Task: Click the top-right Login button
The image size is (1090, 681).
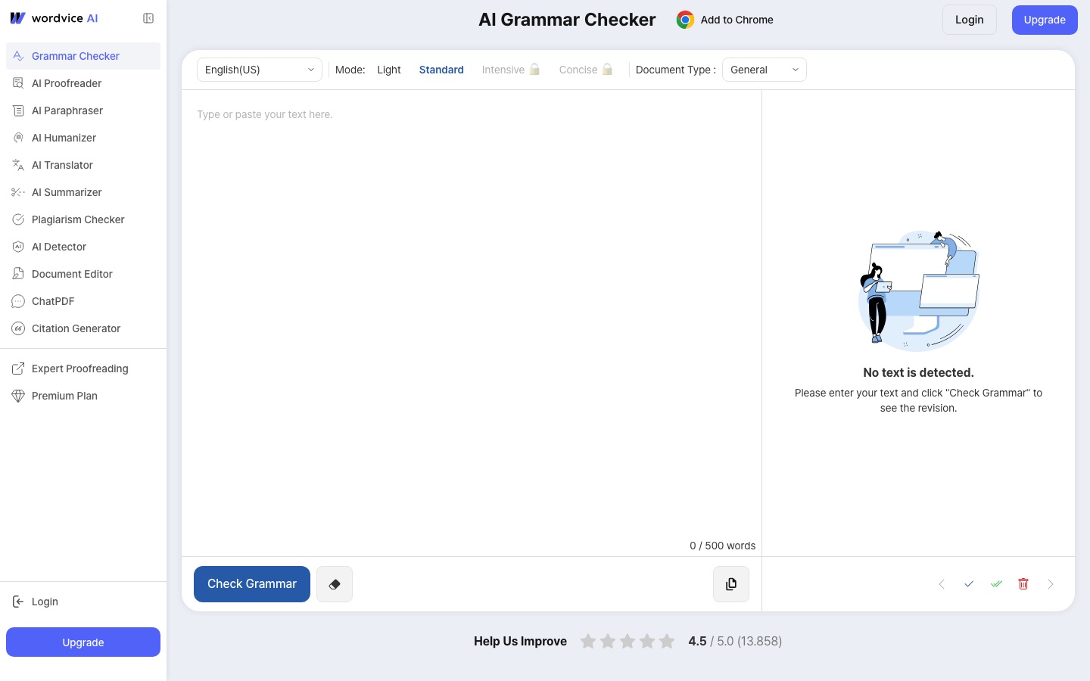Action: (970, 20)
